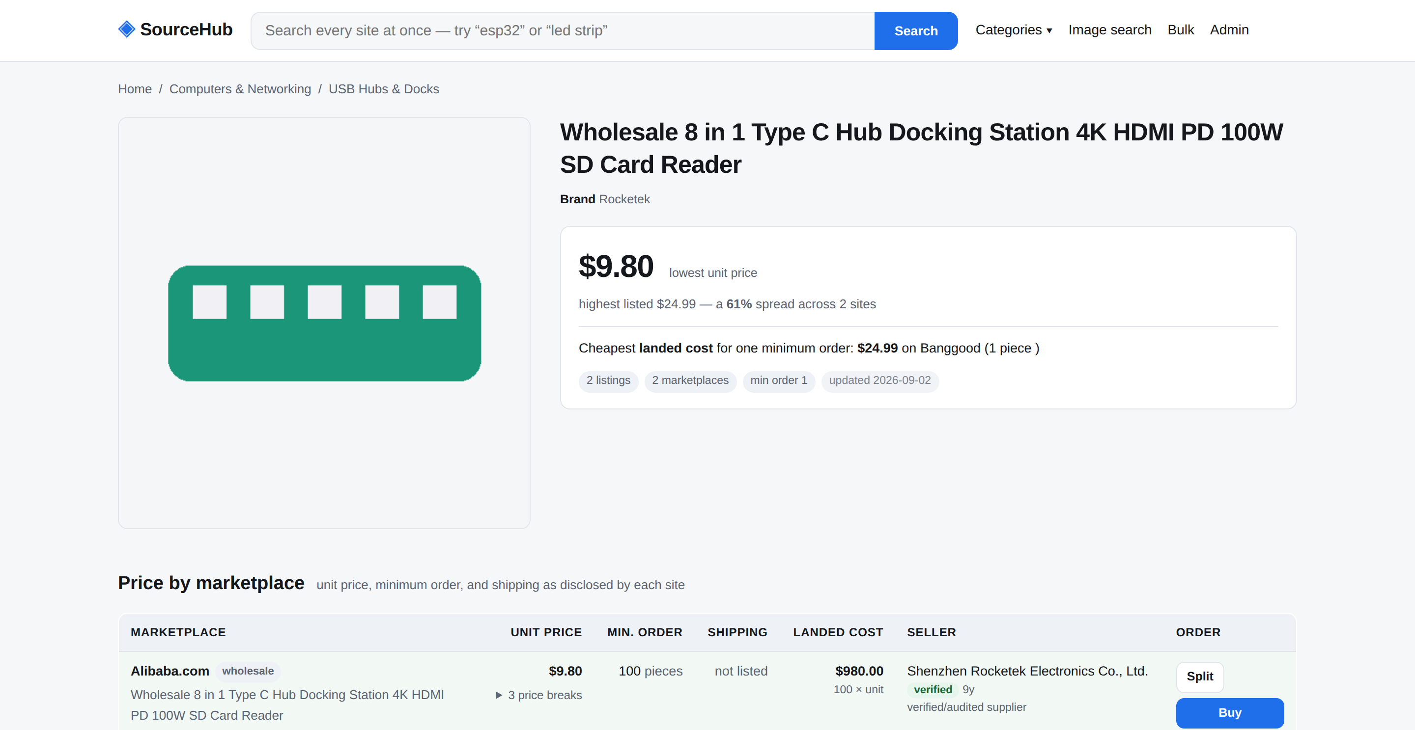The image size is (1415, 730).
Task: Click the "lowest unit price" label
Action: point(713,273)
